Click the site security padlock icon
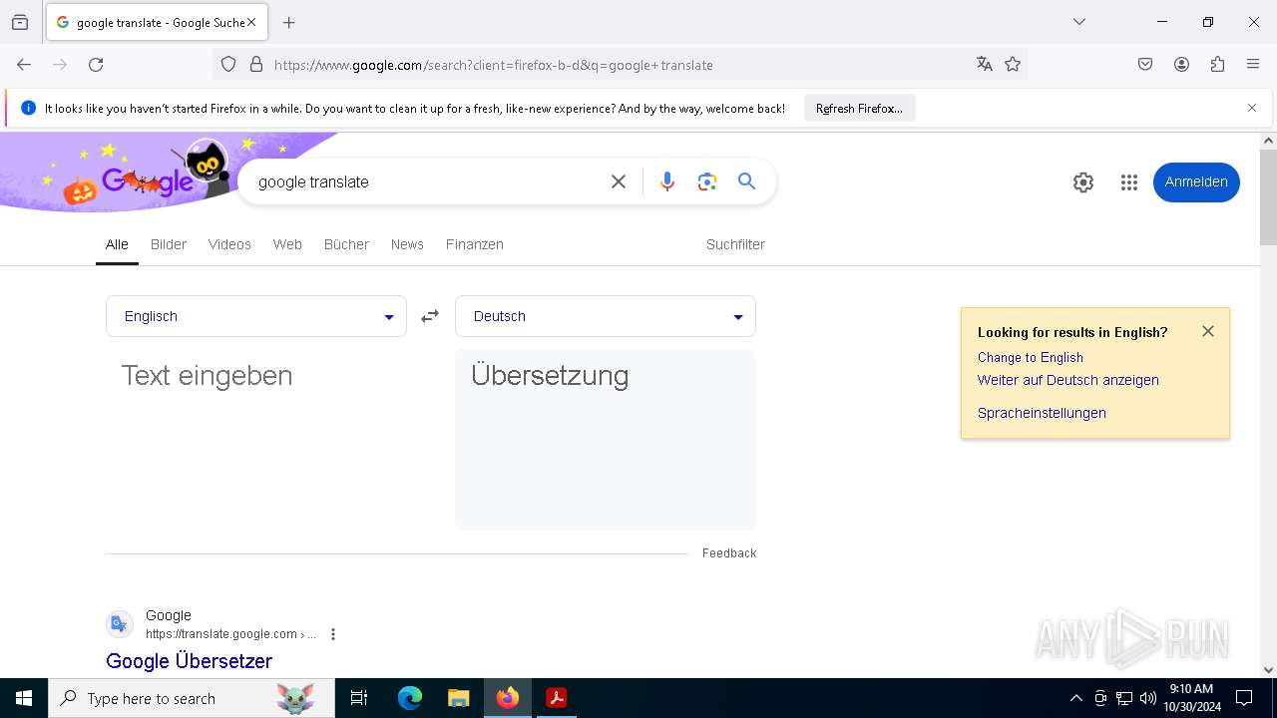The width and height of the screenshot is (1277, 718). coord(256,65)
